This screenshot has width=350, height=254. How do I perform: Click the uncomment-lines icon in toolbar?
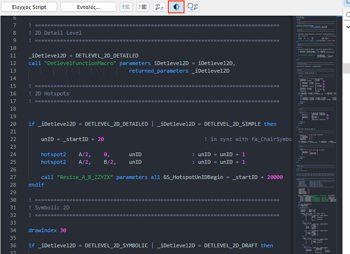[x=143, y=7]
